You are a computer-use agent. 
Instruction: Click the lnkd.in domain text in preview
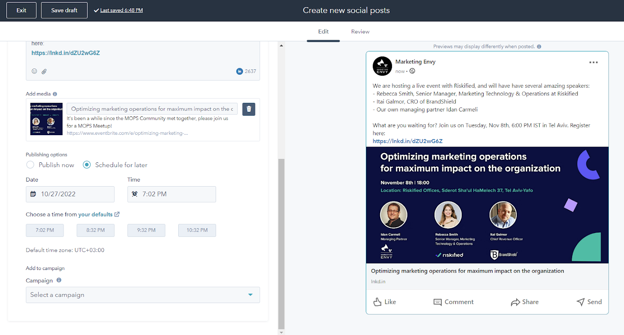coord(378,282)
